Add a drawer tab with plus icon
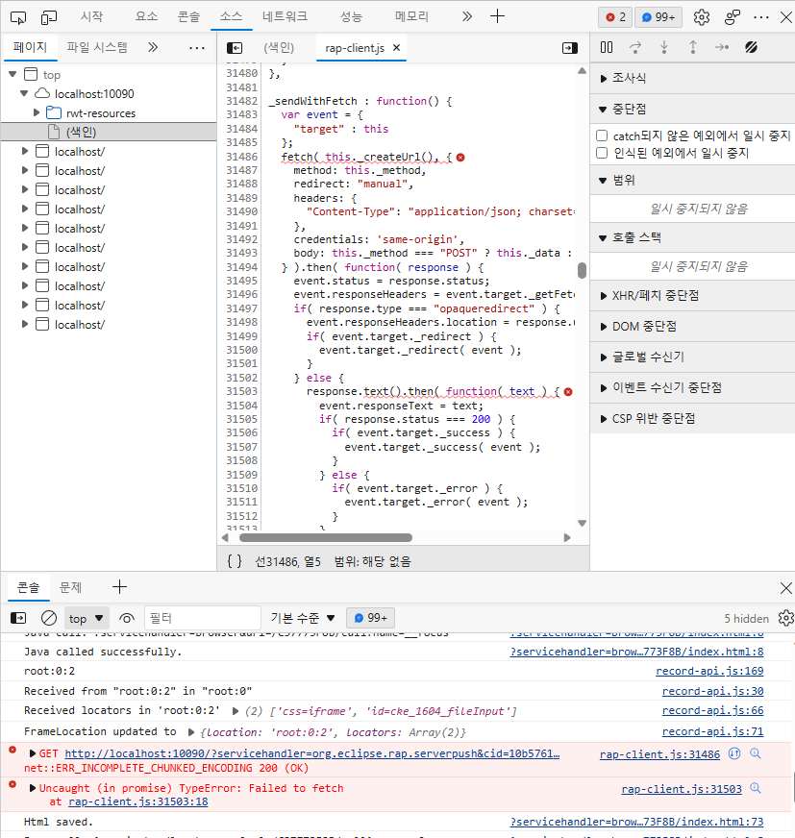This screenshot has height=838, width=795. (x=120, y=587)
